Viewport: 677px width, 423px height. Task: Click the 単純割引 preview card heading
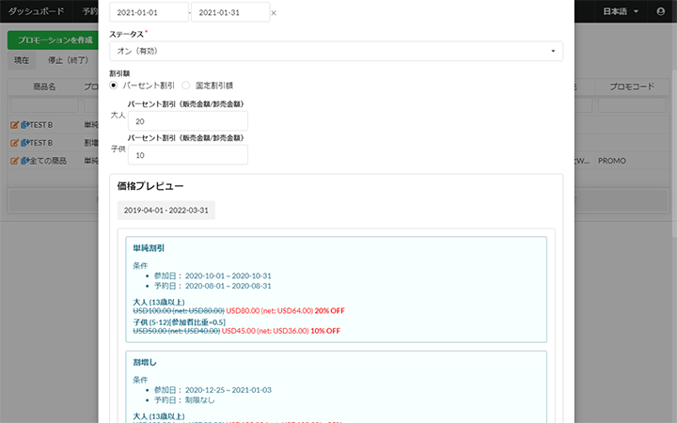[x=149, y=248]
